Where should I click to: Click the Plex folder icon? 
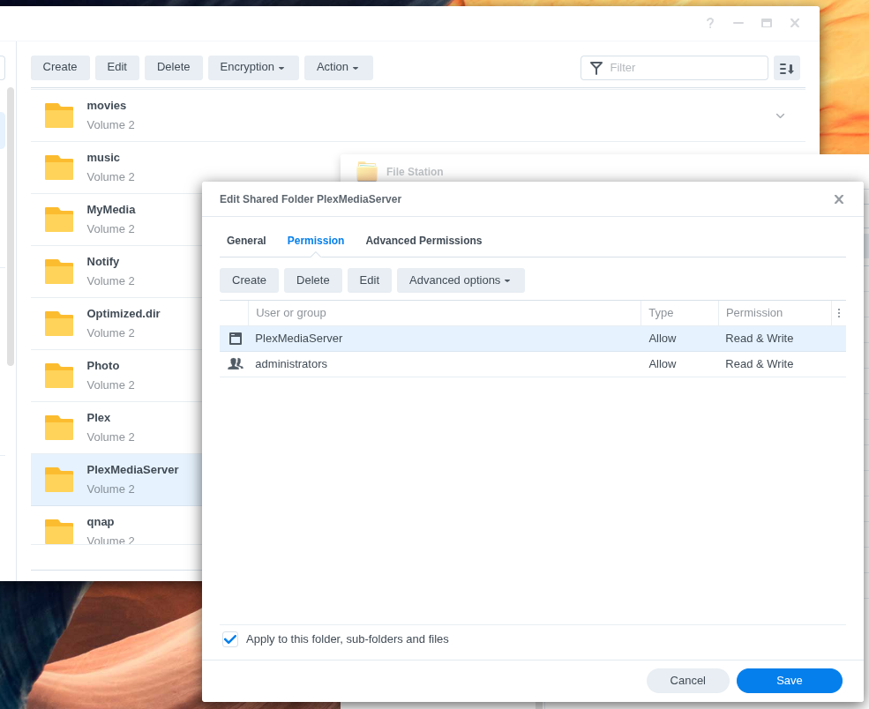59,428
